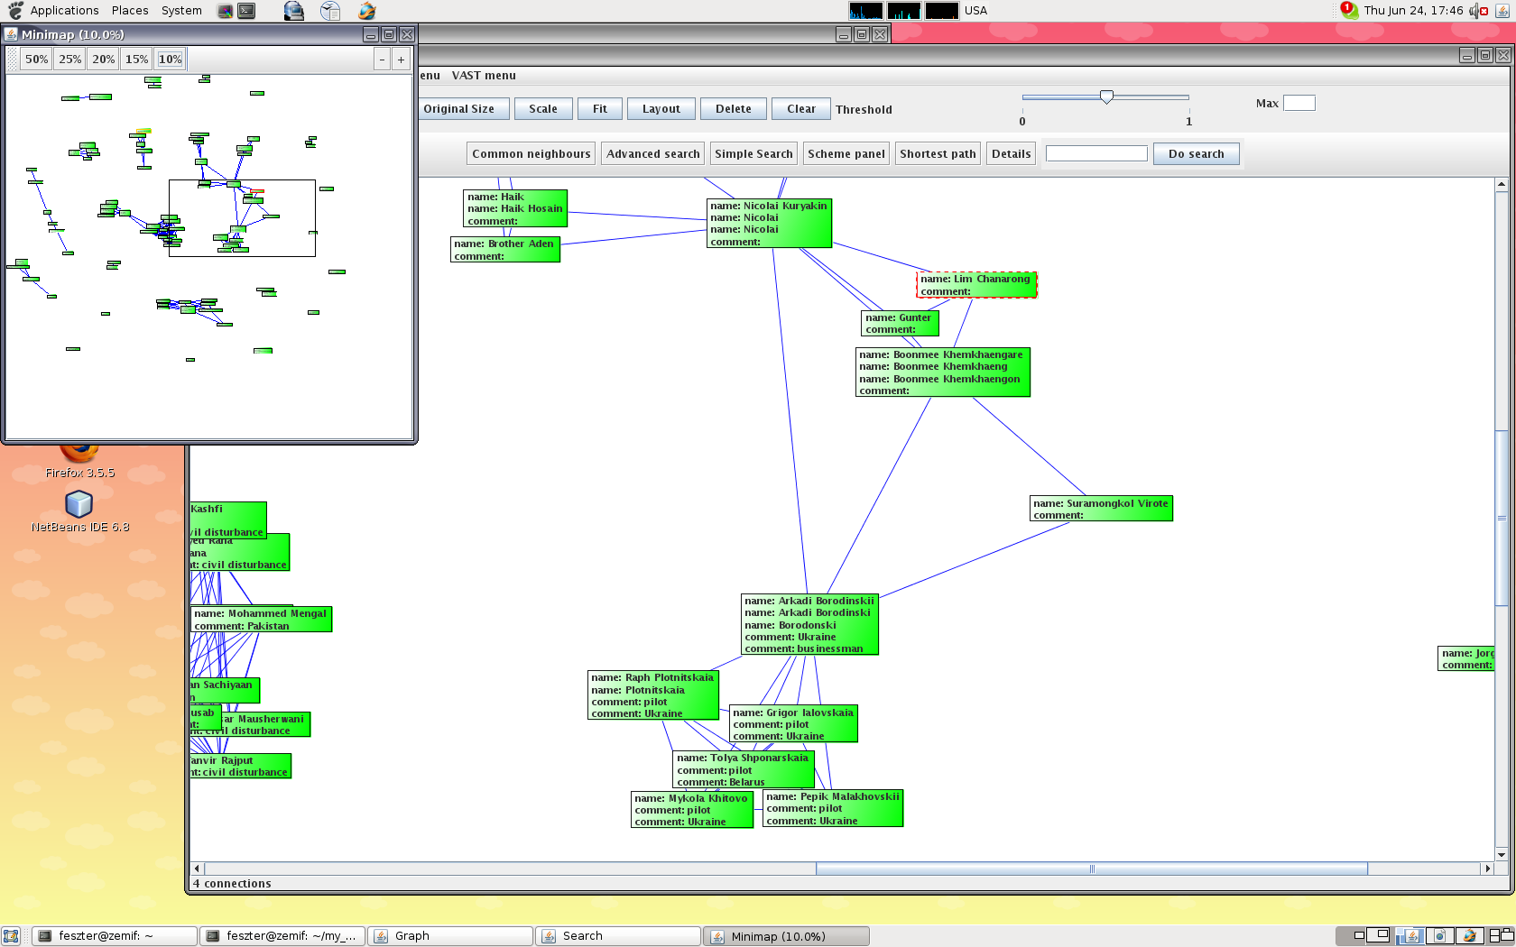
Task: Select the 10% minimap zoom level
Action: pos(171,60)
